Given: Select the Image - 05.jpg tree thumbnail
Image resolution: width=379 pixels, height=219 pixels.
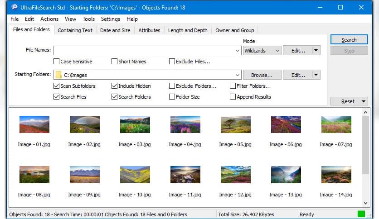Looking at the screenshot, I should tap(236, 124).
